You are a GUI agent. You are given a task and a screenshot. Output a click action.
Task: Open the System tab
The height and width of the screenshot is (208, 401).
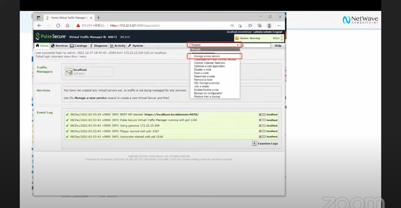pyautogui.click(x=135, y=46)
